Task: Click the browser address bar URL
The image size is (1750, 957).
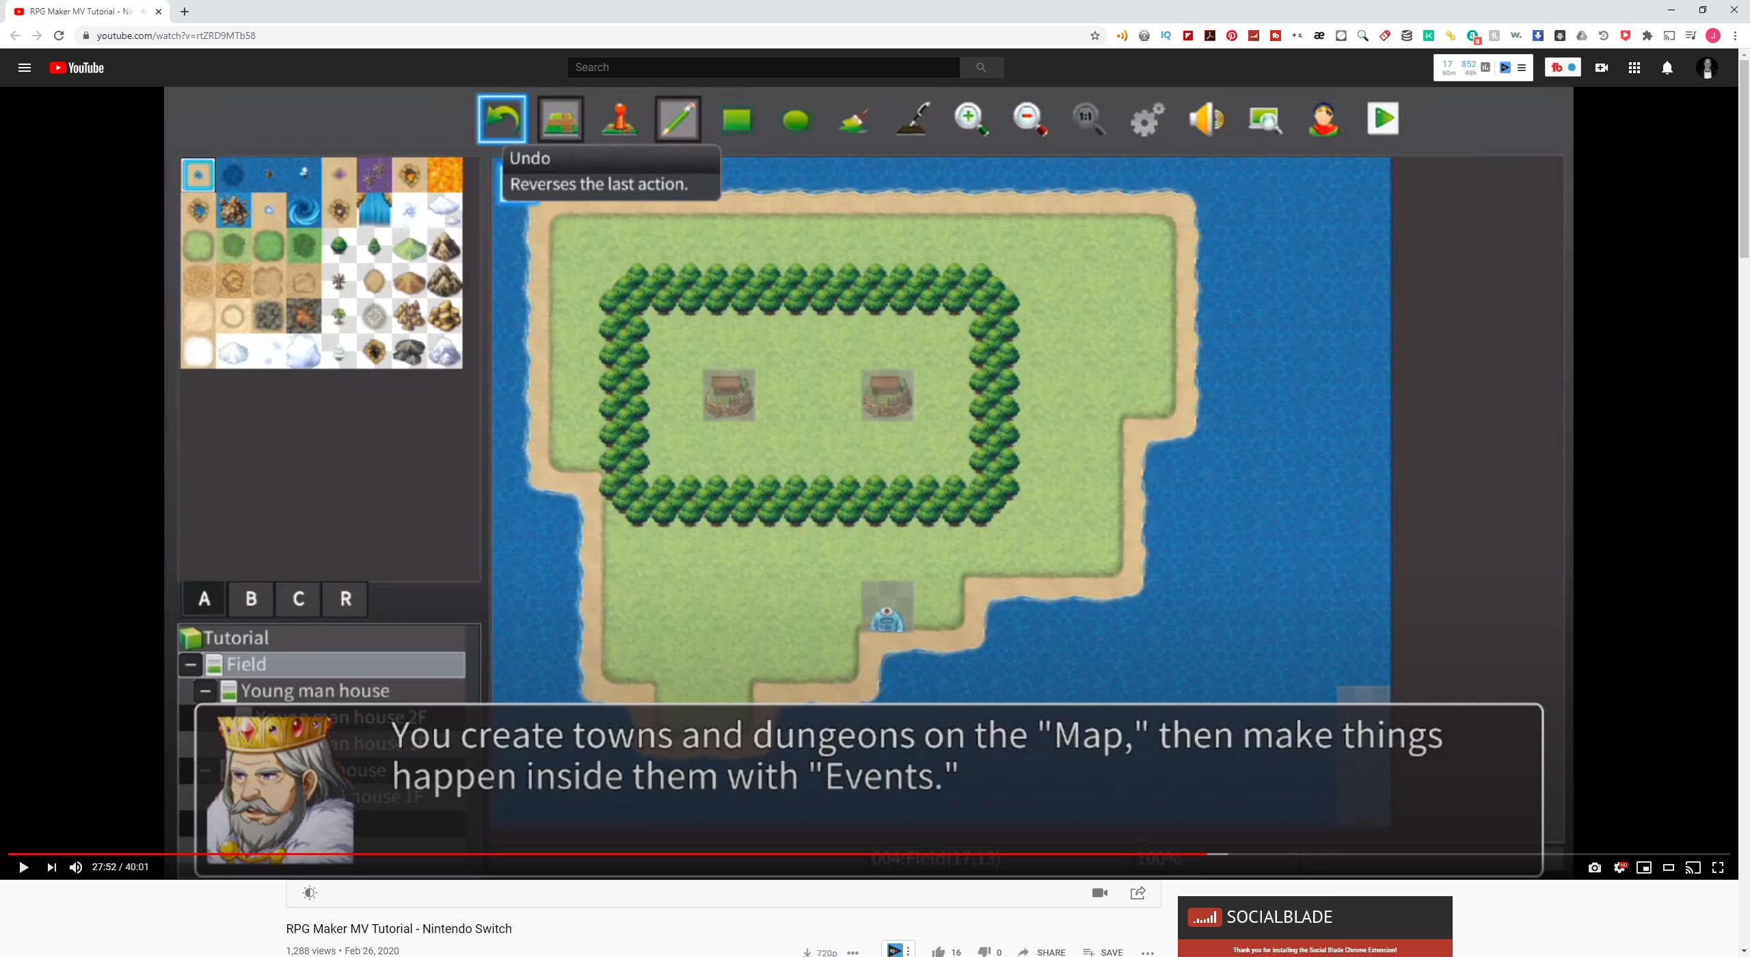Action: click(x=176, y=36)
